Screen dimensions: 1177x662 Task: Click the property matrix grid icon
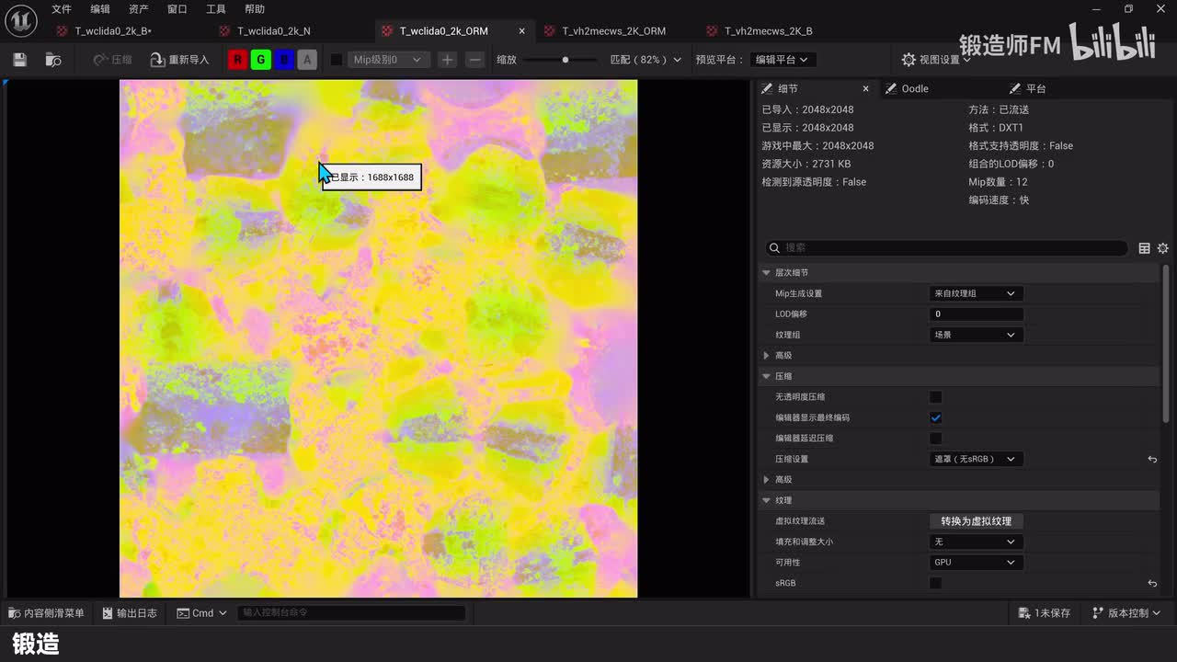coord(1144,248)
